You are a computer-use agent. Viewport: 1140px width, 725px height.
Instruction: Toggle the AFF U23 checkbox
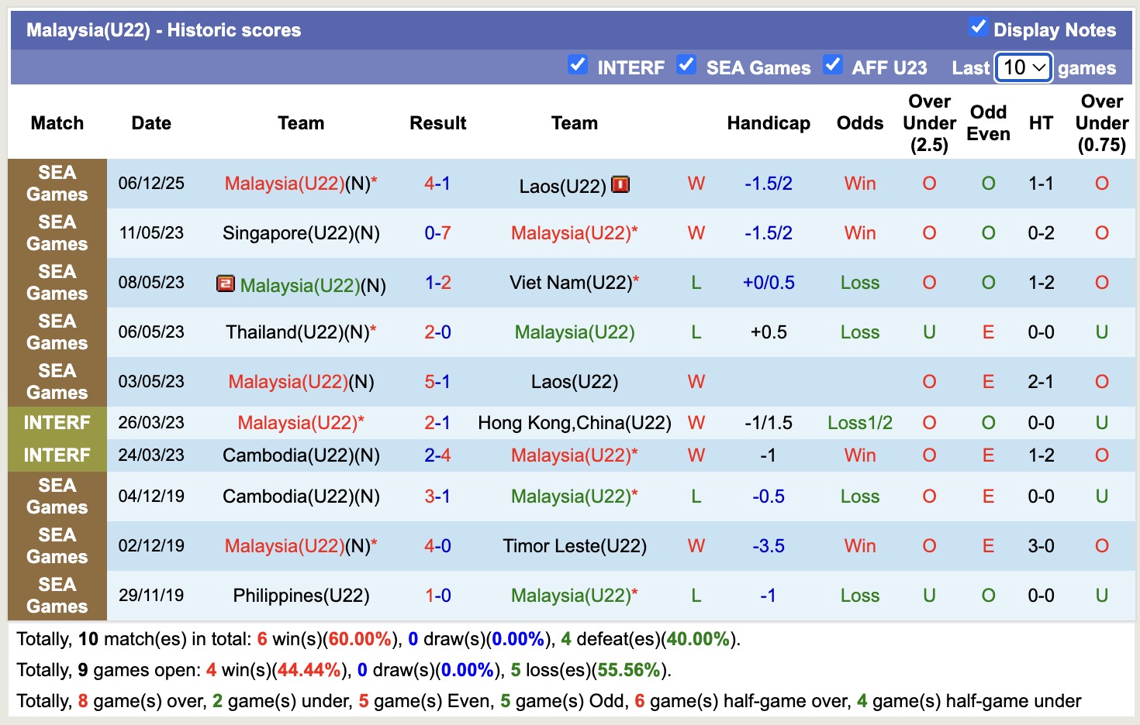coord(832,65)
